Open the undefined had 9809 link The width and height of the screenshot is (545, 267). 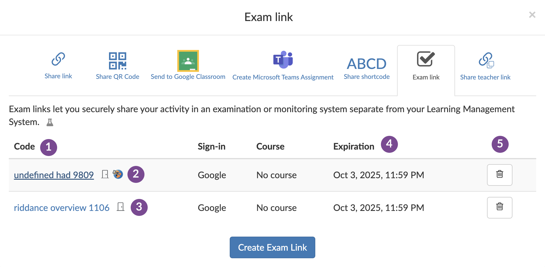click(54, 175)
